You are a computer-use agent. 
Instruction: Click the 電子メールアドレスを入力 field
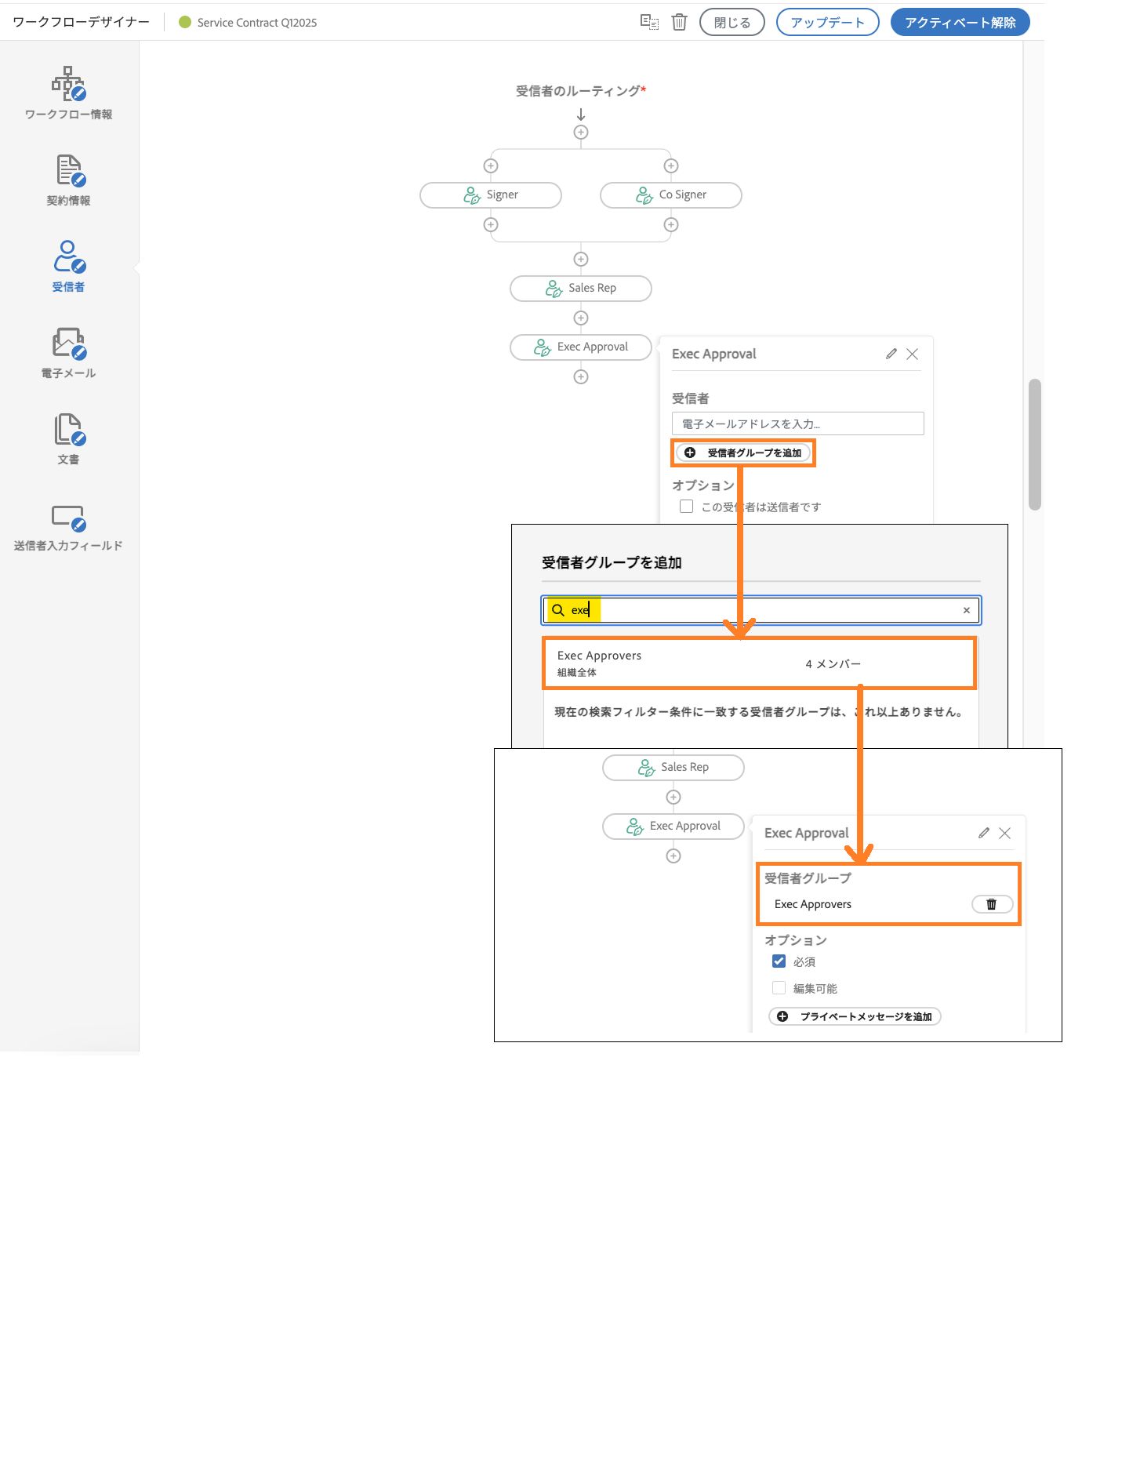[798, 423]
